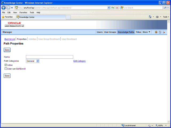
Task: Click the bottom Save button
Action: [7, 76]
